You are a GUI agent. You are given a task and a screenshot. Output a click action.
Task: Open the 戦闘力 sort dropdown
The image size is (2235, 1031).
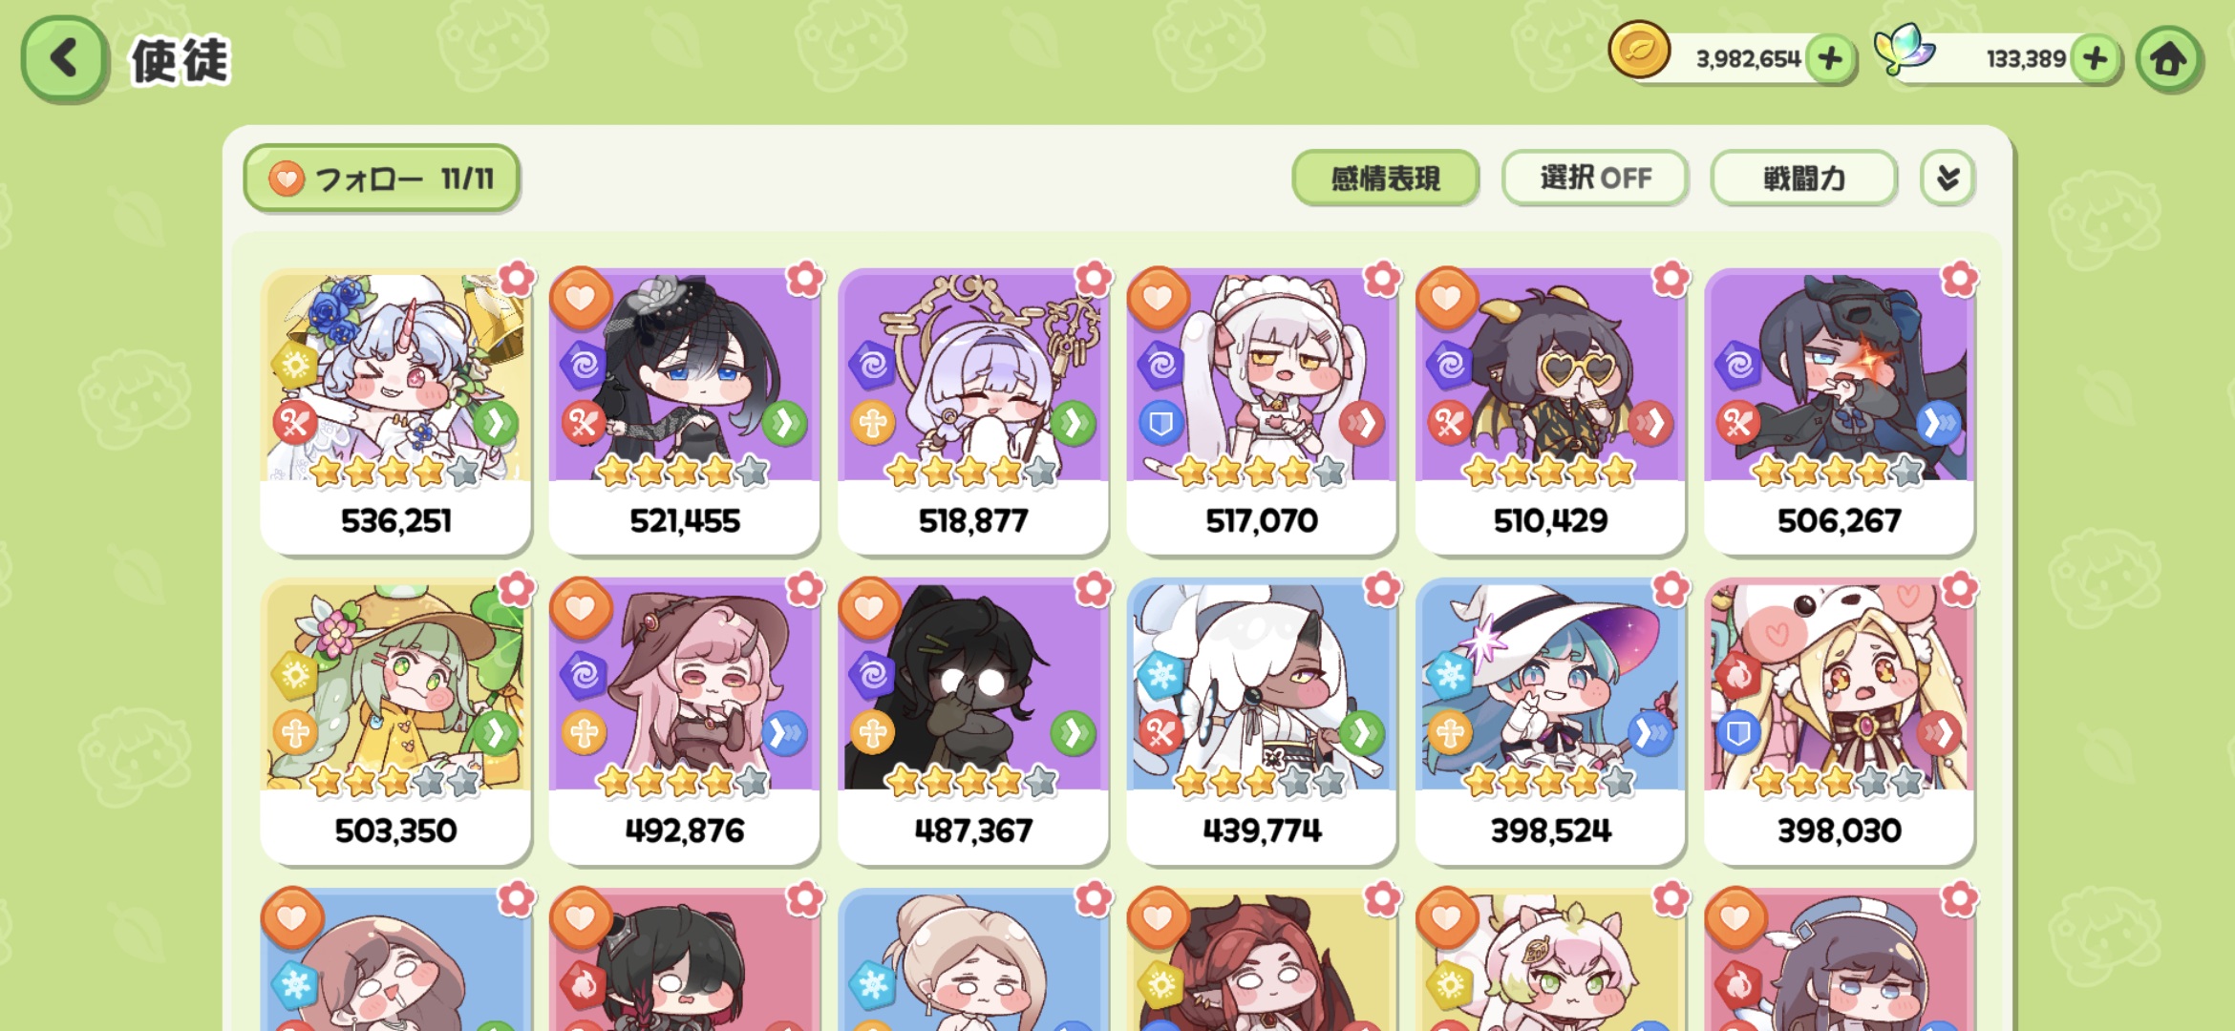[1803, 178]
